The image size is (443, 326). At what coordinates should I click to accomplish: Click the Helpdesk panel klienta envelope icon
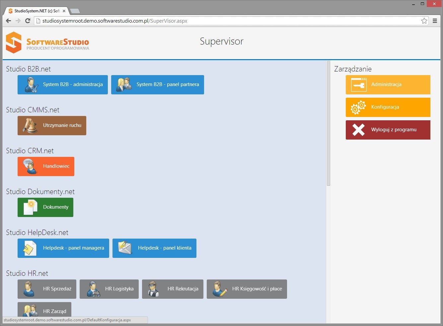[x=125, y=248]
